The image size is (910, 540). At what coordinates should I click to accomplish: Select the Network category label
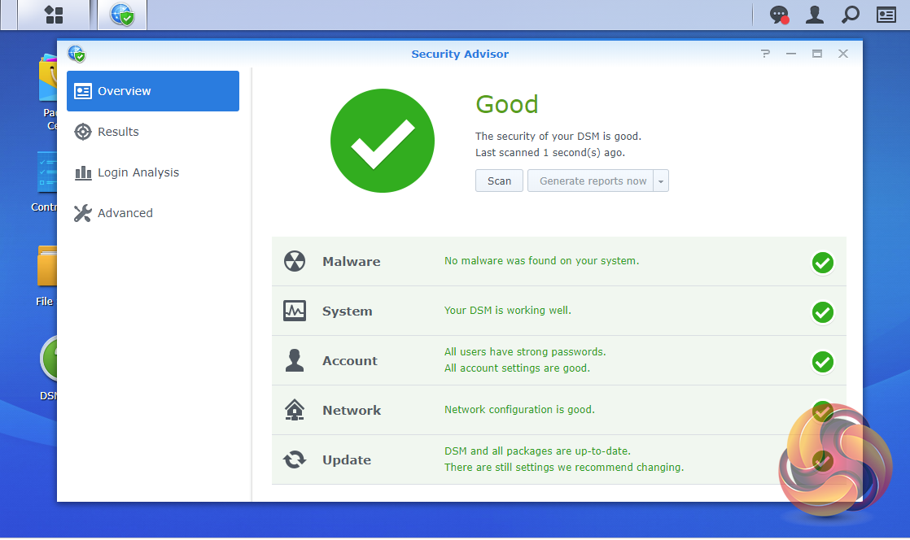click(351, 411)
